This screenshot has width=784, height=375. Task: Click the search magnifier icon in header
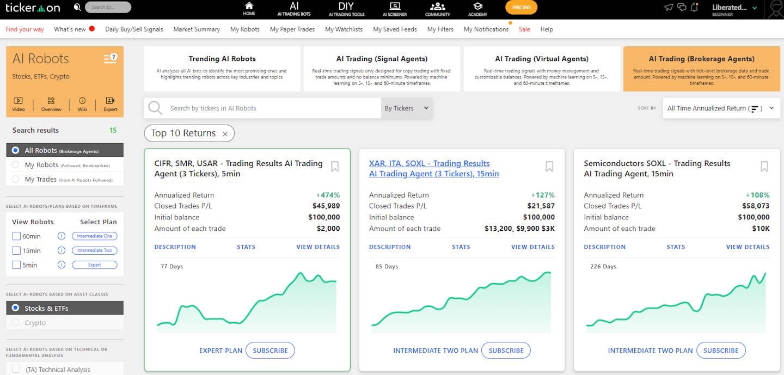point(77,7)
